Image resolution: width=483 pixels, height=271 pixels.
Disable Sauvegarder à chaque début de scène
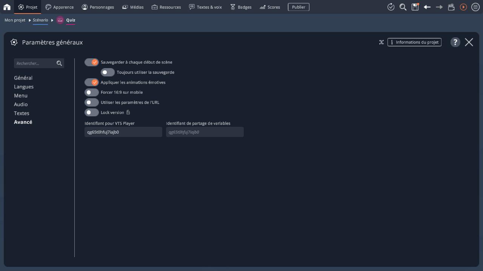tap(92, 62)
